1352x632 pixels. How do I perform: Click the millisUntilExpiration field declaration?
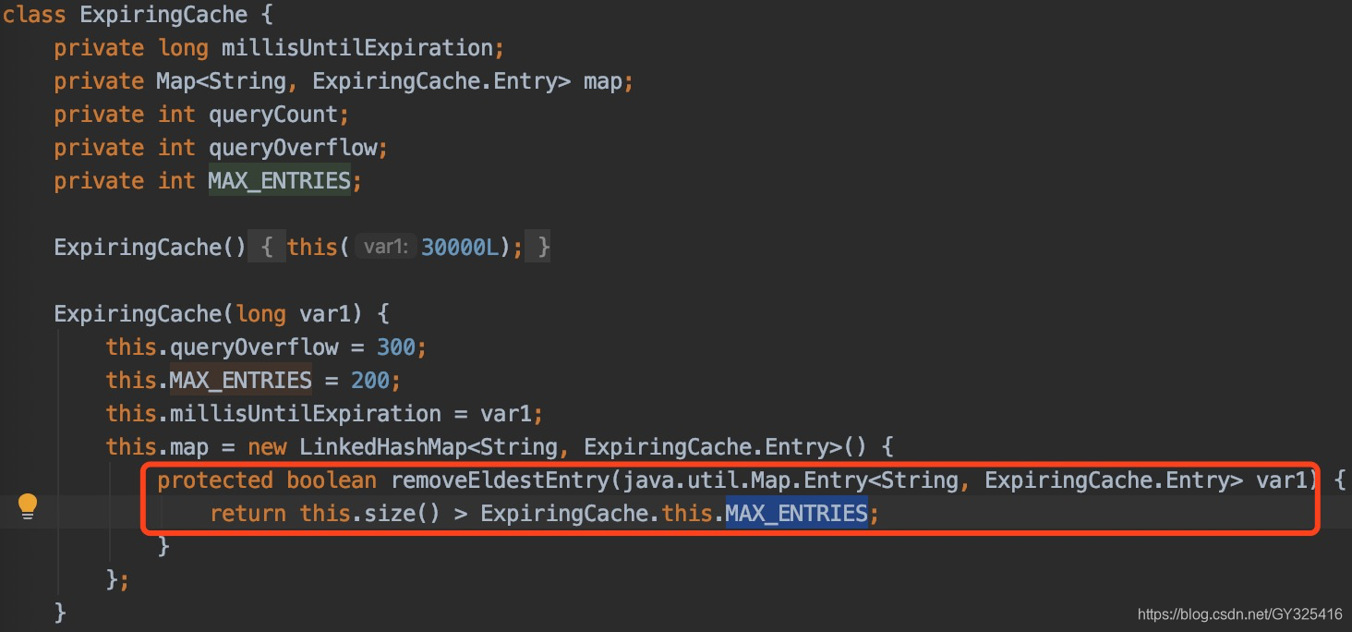click(279, 48)
